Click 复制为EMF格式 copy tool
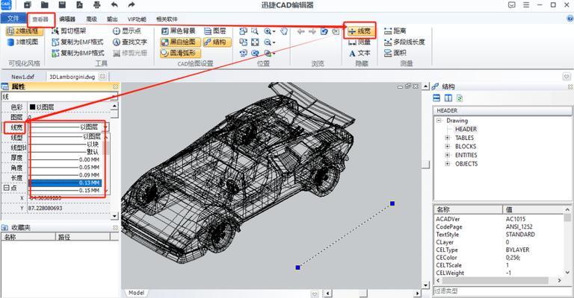 point(78,42)
